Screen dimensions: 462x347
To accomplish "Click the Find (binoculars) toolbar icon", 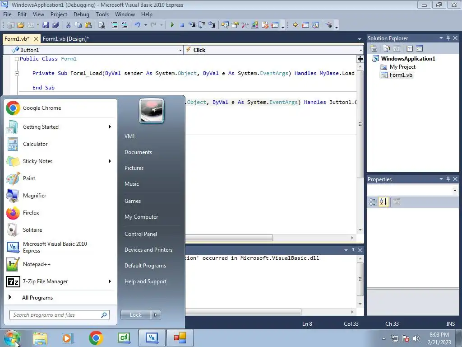I will pos(102,25).
